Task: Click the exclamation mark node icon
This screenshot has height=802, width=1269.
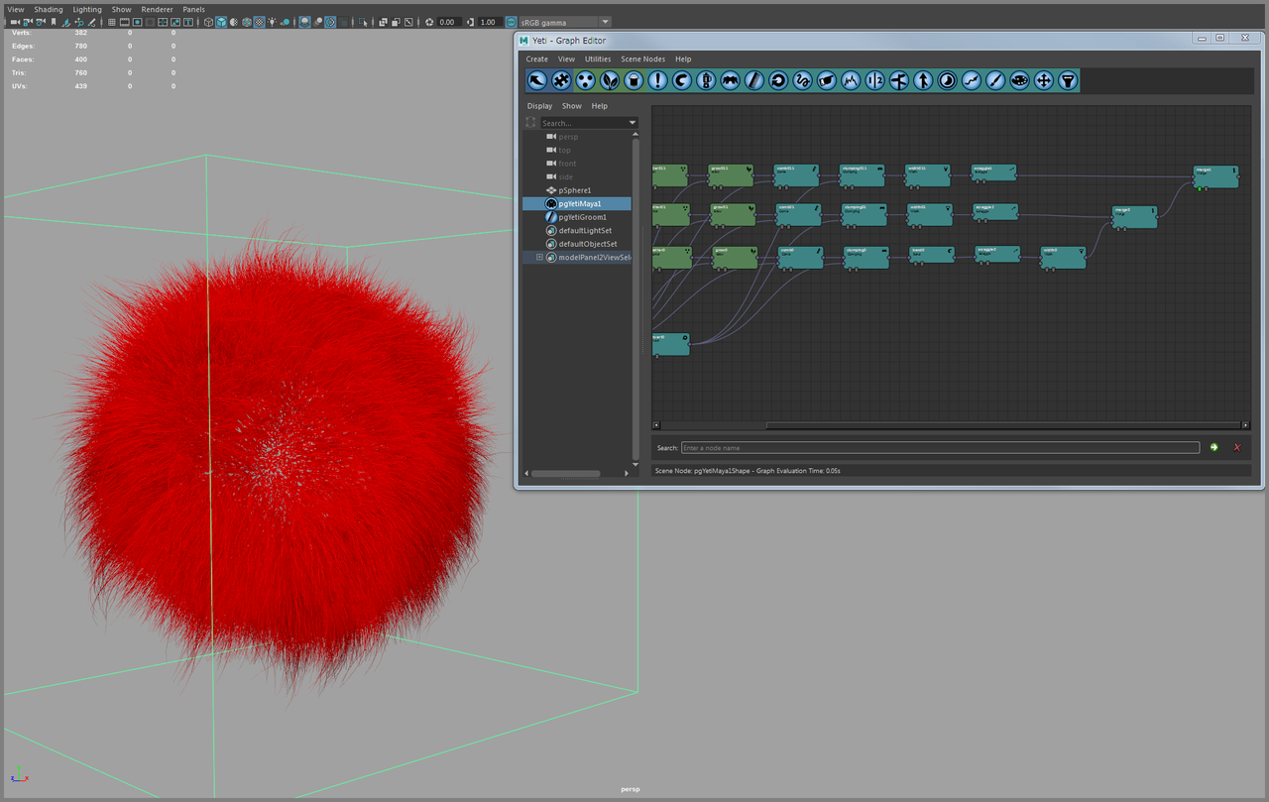Action: coord(657,80)
